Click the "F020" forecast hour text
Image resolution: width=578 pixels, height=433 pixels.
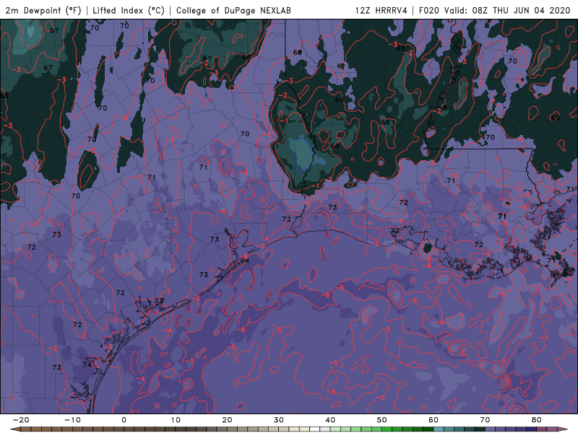(429, 10)
